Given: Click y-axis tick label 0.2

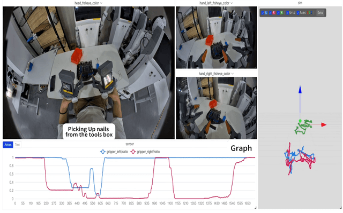Looking at the screenshot, I should click(11, 191).
